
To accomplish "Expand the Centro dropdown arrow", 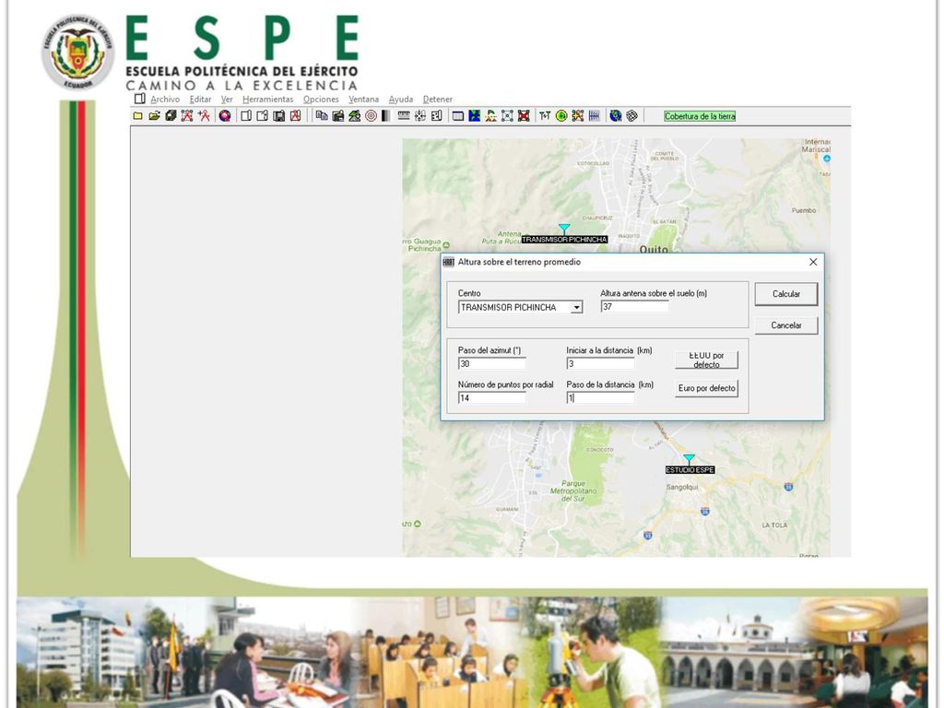I will coord(576,308).
